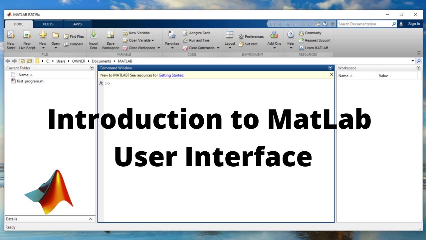Search the current folder path
The image size is (426, 240).
click(418, 61)
